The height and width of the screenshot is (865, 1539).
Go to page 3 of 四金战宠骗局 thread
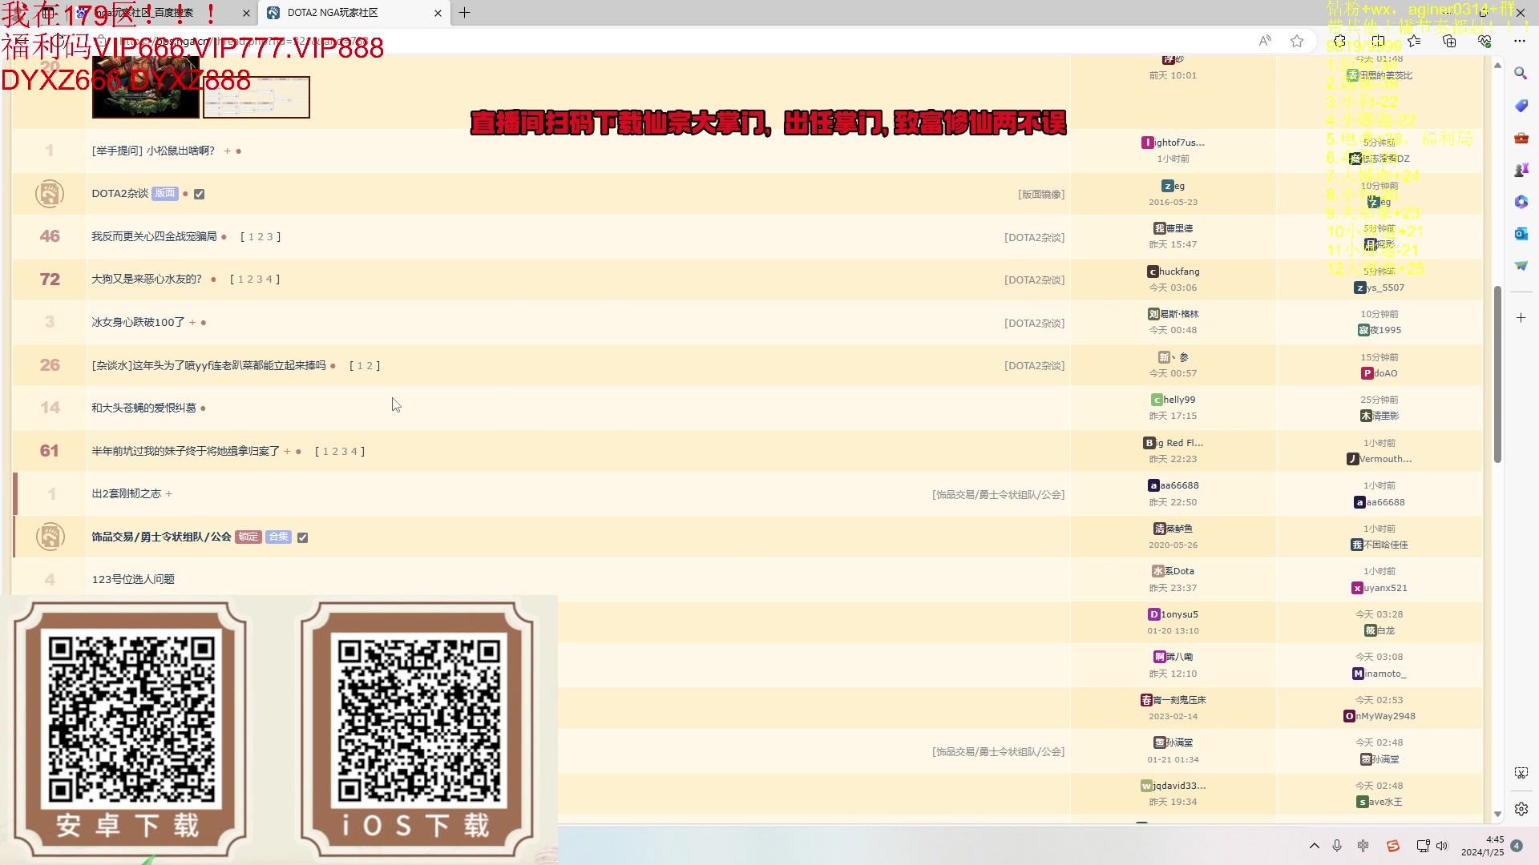(x=269, y=237)
